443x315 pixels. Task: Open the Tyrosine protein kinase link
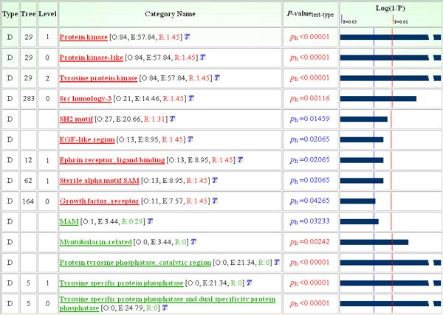98,78
